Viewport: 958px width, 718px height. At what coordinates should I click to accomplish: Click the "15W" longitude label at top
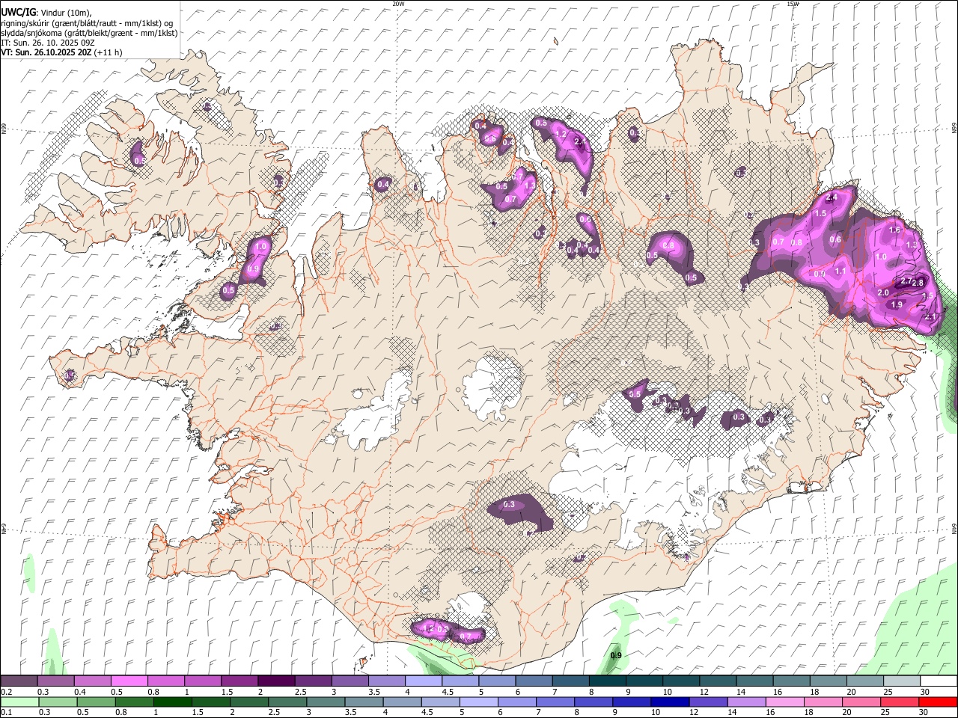pos(793,4)
